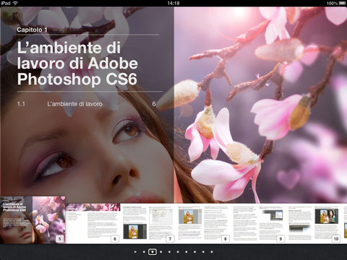
Task: Tap the chapter dot just before the highlighted marker
Action: (144, 252)
